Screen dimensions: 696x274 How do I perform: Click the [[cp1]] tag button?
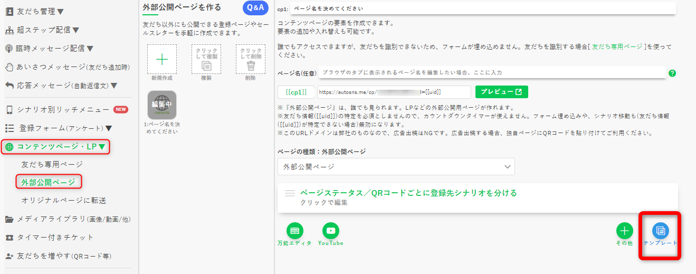[296, 92]
